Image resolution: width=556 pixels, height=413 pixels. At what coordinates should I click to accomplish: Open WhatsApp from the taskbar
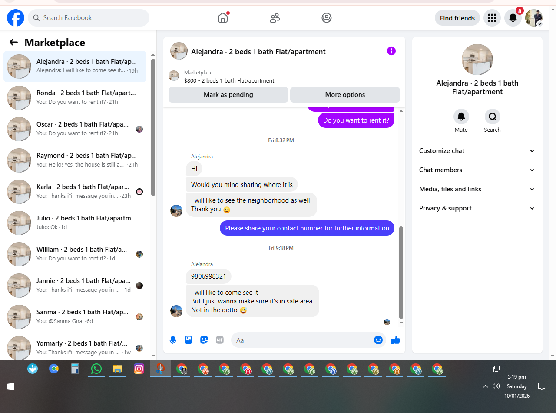point(96,369)
